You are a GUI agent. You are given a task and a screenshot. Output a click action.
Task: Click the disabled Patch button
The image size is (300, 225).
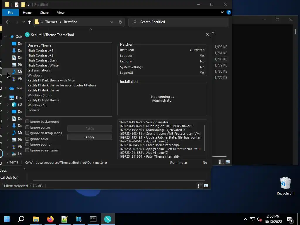coord(90,129)
